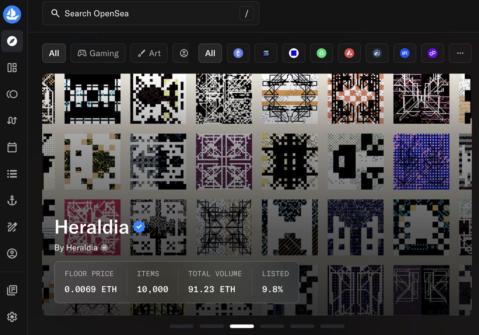This screenshot has width=479, height=335.
Task: Open the By Heraldia creator link
Action: coord(76,248)
